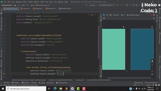
Task: Open API 32 version dropdown
Action: tap(123, 15)
